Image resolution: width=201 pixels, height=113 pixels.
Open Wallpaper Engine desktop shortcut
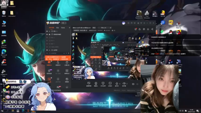[163, 24]
